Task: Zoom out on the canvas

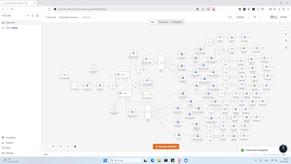Action: tap(60, 146)
